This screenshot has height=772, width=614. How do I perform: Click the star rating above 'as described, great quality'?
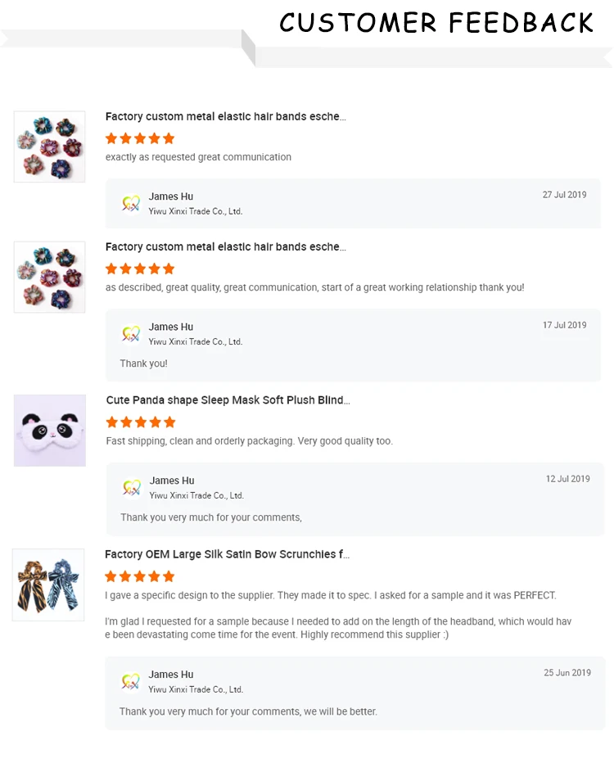(140, 269)
